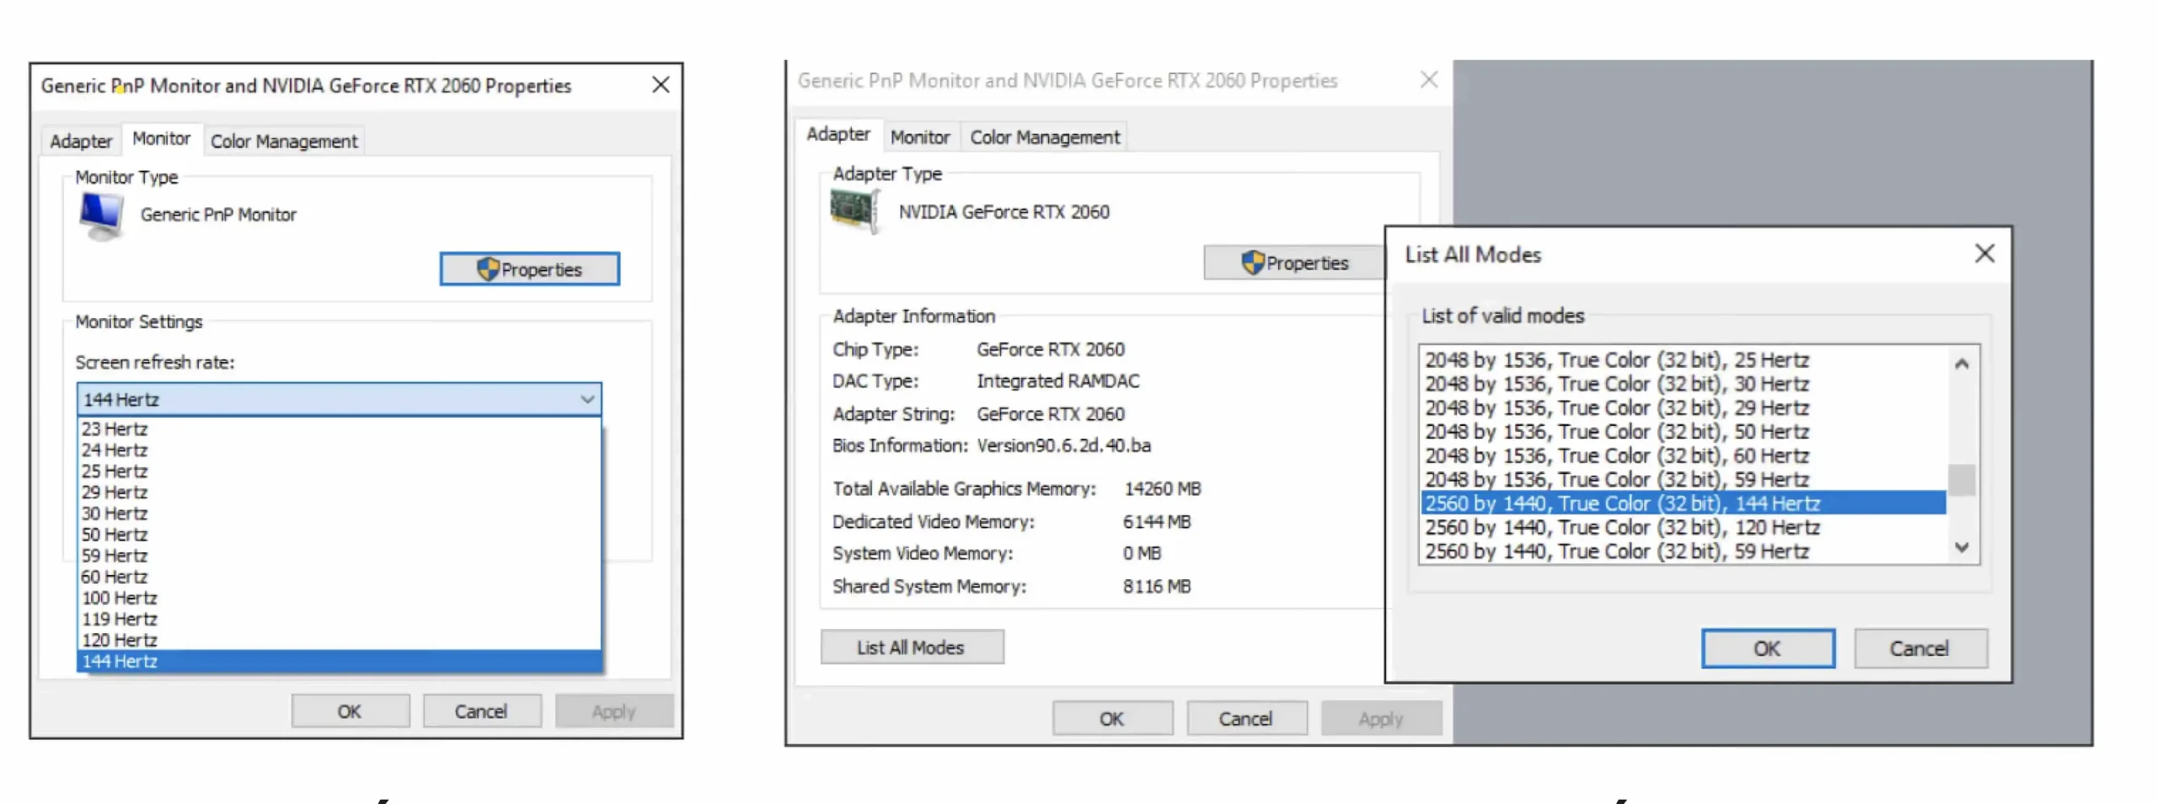This screenshot has height=804, width=2157.
Task: Choose 59 Hertz from the dropdown list
Action: tap(339, 555)
